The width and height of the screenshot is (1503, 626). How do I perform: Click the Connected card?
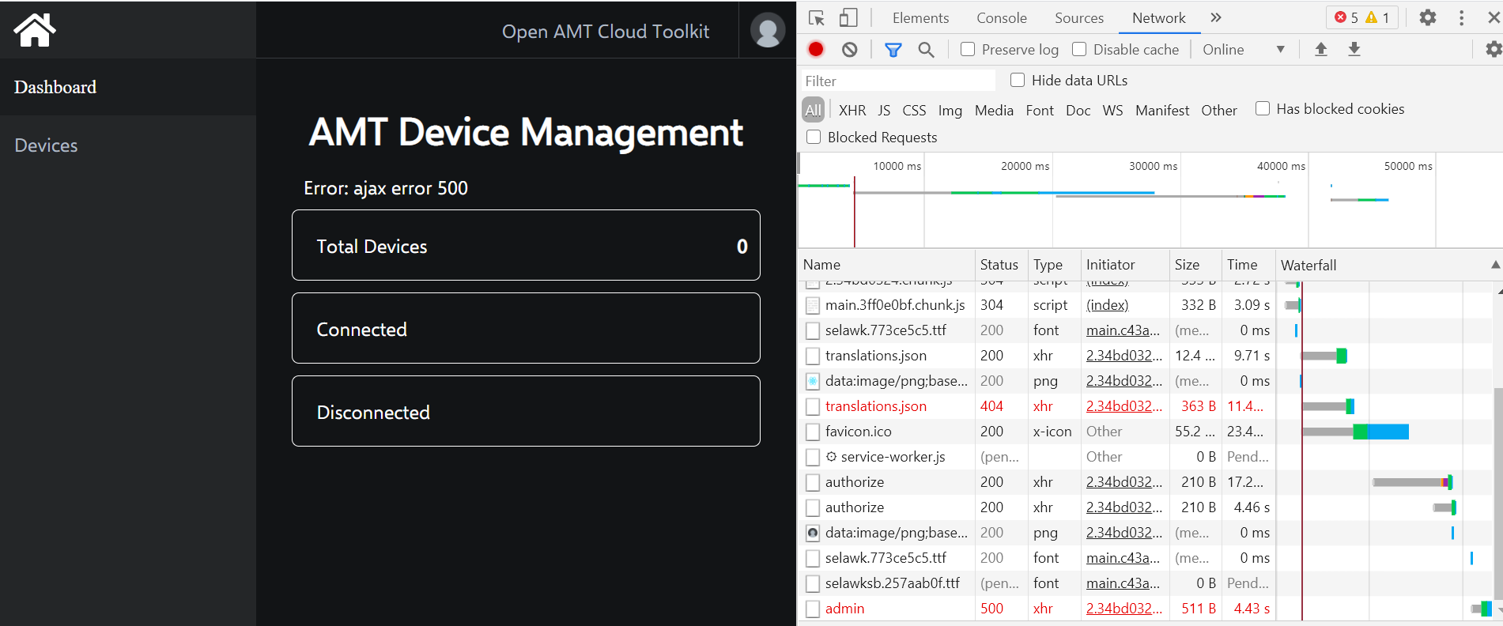coord(526,328)
